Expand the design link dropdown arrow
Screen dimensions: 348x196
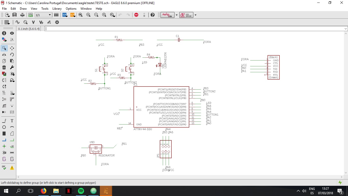tap(177, 15)
